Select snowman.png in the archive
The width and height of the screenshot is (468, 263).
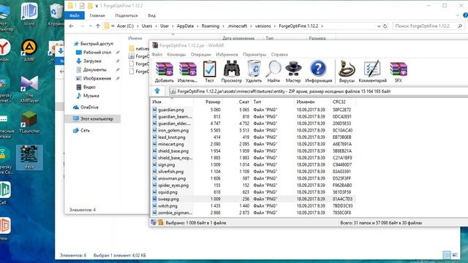click(x=172, y=178)
